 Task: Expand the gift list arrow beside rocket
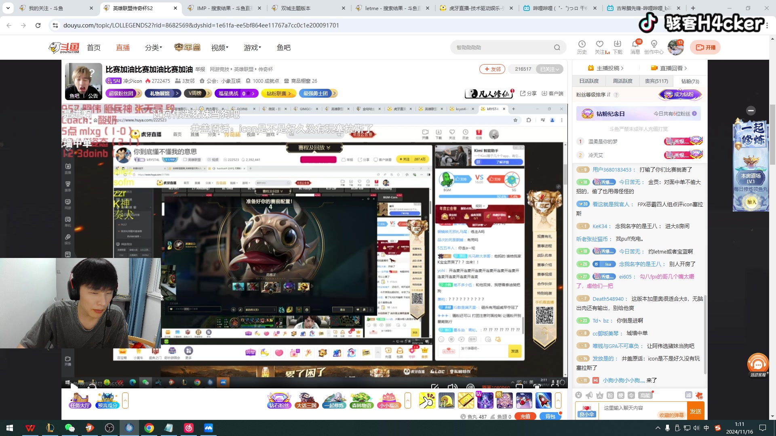click(x=558, y=400)
